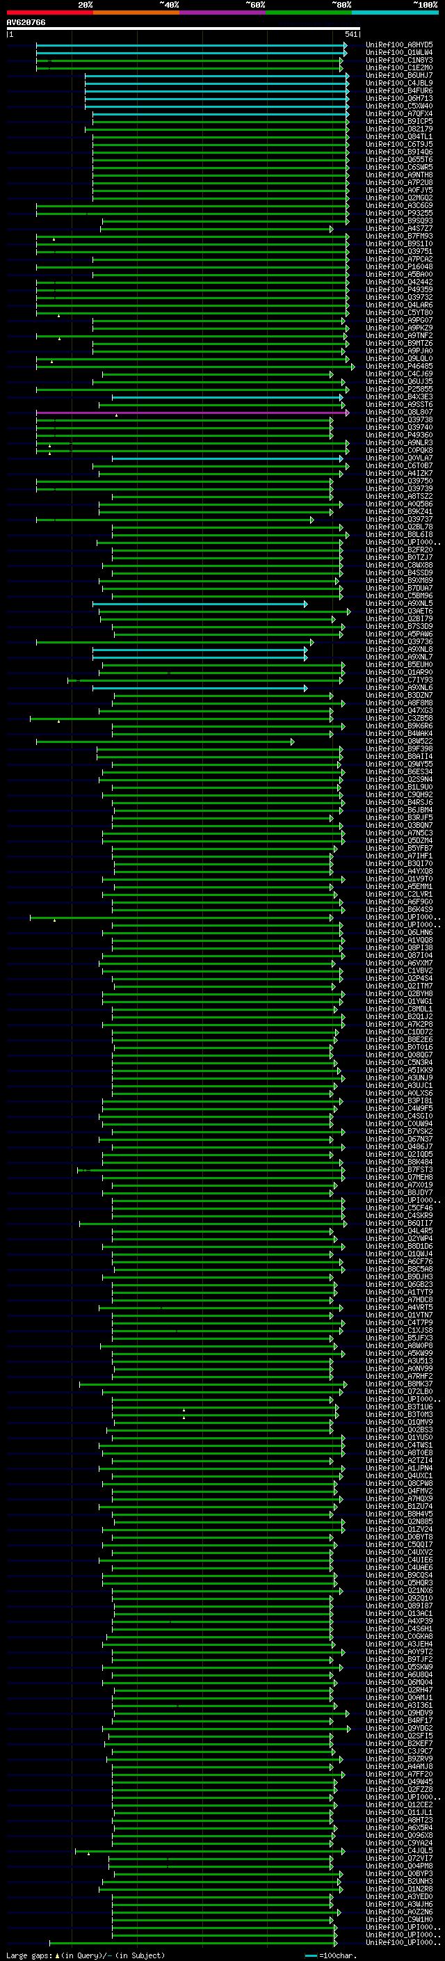Click the purple ~60% identity legend segment

click(223, 13)
